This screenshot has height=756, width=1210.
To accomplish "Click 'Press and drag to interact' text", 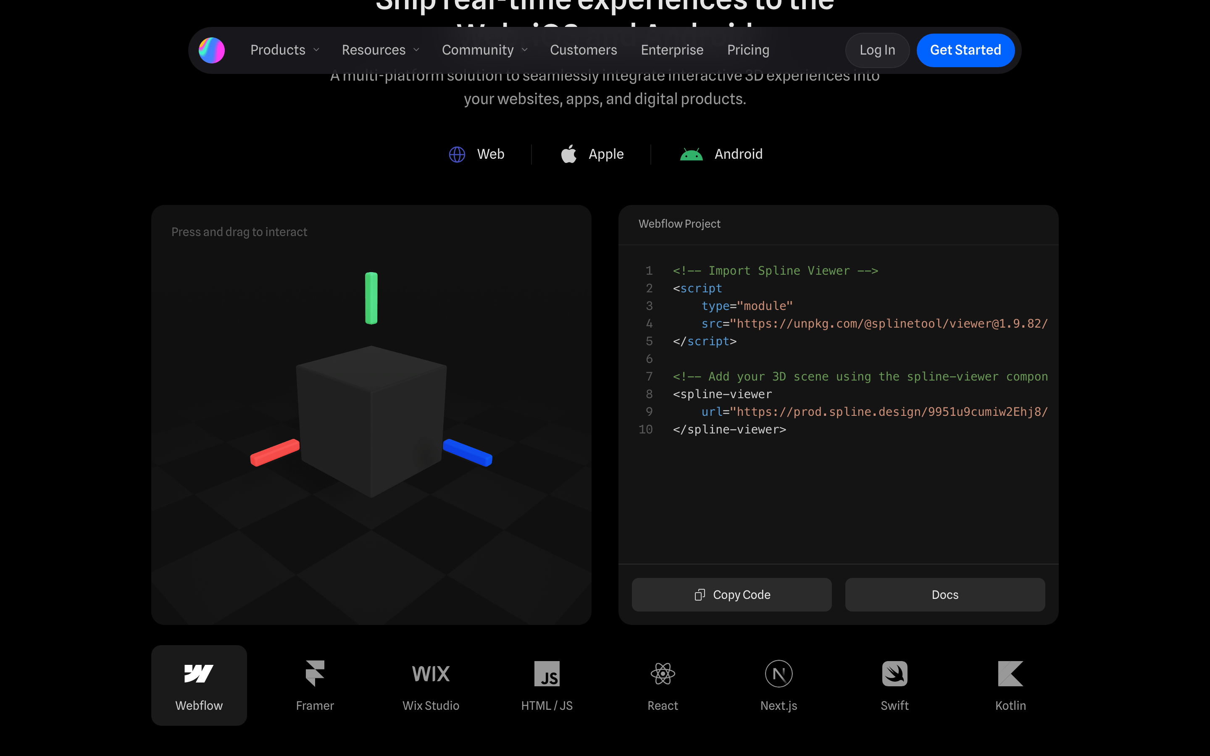I will click(239, 232).
